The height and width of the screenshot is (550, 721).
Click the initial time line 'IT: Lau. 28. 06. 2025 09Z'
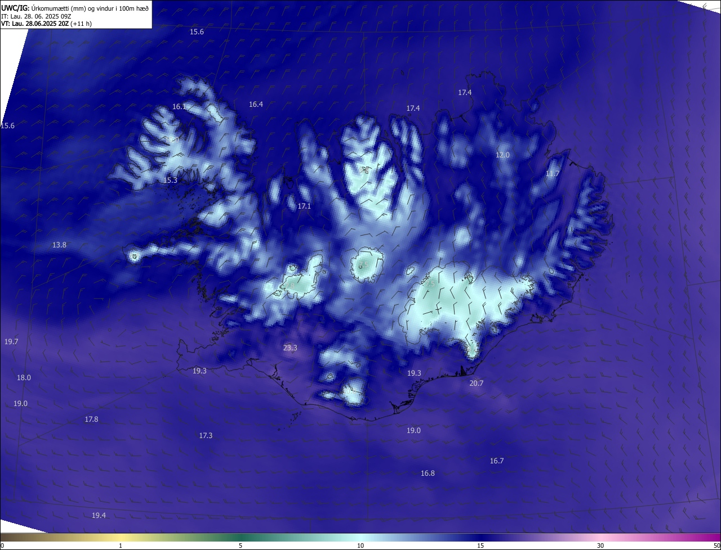[36, 16]
